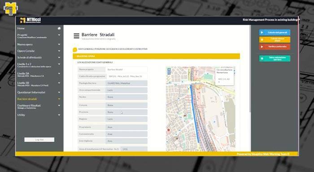Click the Codice Strada e progressive field
314x172 pixels.
tap(126, 76)
